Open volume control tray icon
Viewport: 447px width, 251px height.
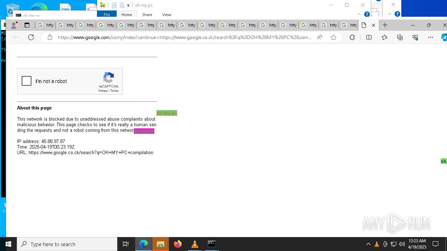pos(402,244)
